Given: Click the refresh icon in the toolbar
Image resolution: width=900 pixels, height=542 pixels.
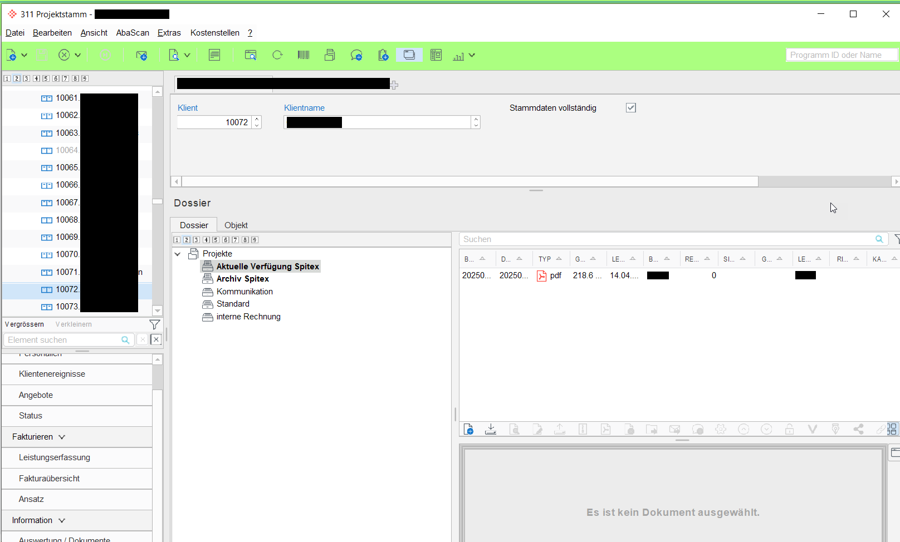Looking at the screenshot, I should 277,55.
